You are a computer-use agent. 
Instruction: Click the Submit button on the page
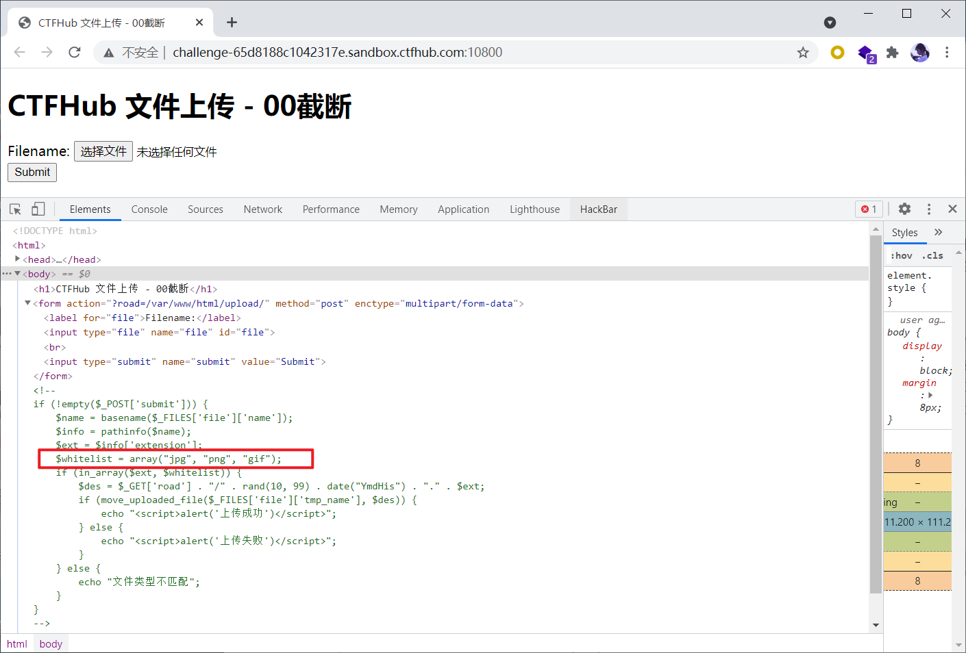pyautogui.click(x=32, y=172)
